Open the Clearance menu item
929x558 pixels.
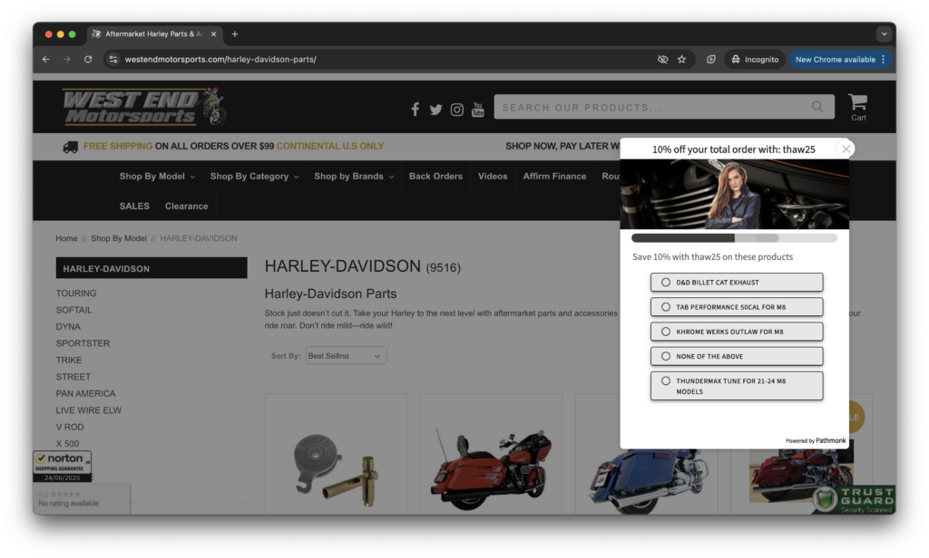point(186,207)
